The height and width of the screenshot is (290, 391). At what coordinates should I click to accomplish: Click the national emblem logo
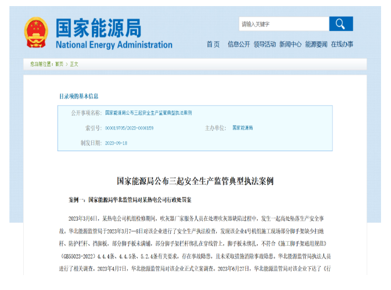[x=36, y=32]
